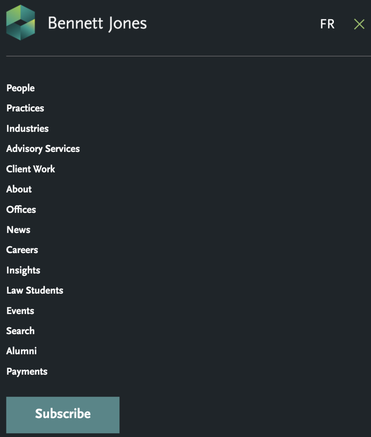The width and height of the screenshot is (371, 437).
Task: Open the Insights page
Action: (23, 270)
